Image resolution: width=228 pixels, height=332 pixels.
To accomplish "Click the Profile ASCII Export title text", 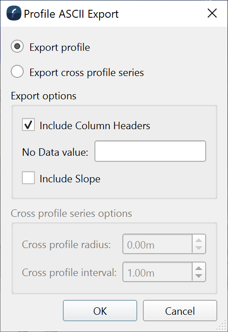I will point(71,14).
